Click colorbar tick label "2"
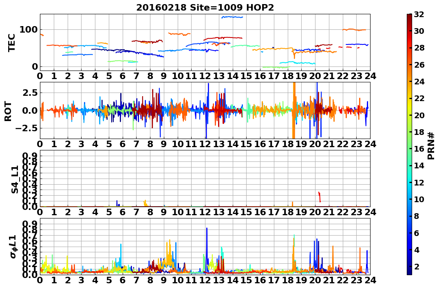 pyautogui.click(x=417, y=266)
